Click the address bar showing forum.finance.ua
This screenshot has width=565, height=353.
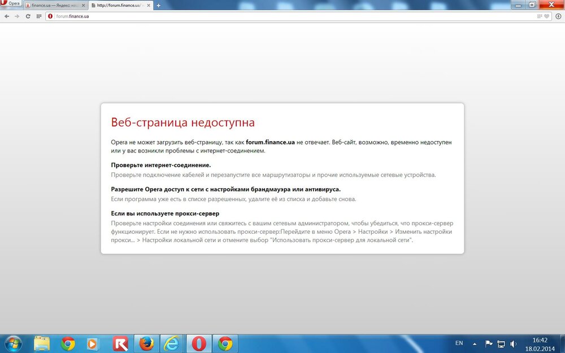[282, 16]
